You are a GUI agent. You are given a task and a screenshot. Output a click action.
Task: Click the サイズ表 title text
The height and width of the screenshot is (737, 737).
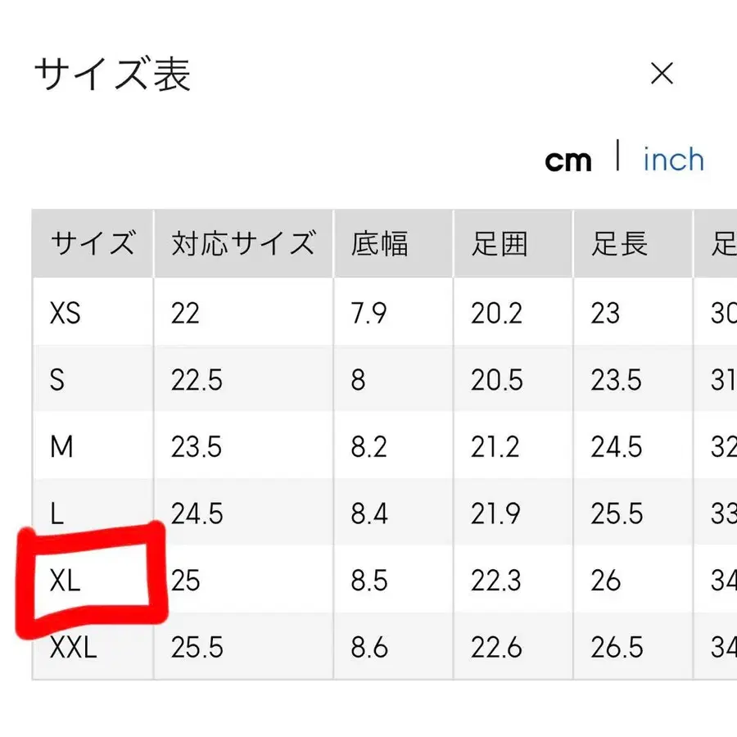coord(111,73)
